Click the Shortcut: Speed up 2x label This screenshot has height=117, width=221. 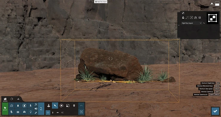click(x=201, y=95)
